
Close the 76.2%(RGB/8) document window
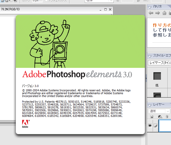pyautogui.click(x=110, y=9)
